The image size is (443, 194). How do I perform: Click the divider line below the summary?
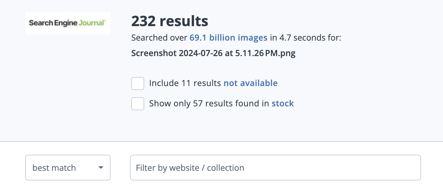pyautogui.click(x=221, y=141)
